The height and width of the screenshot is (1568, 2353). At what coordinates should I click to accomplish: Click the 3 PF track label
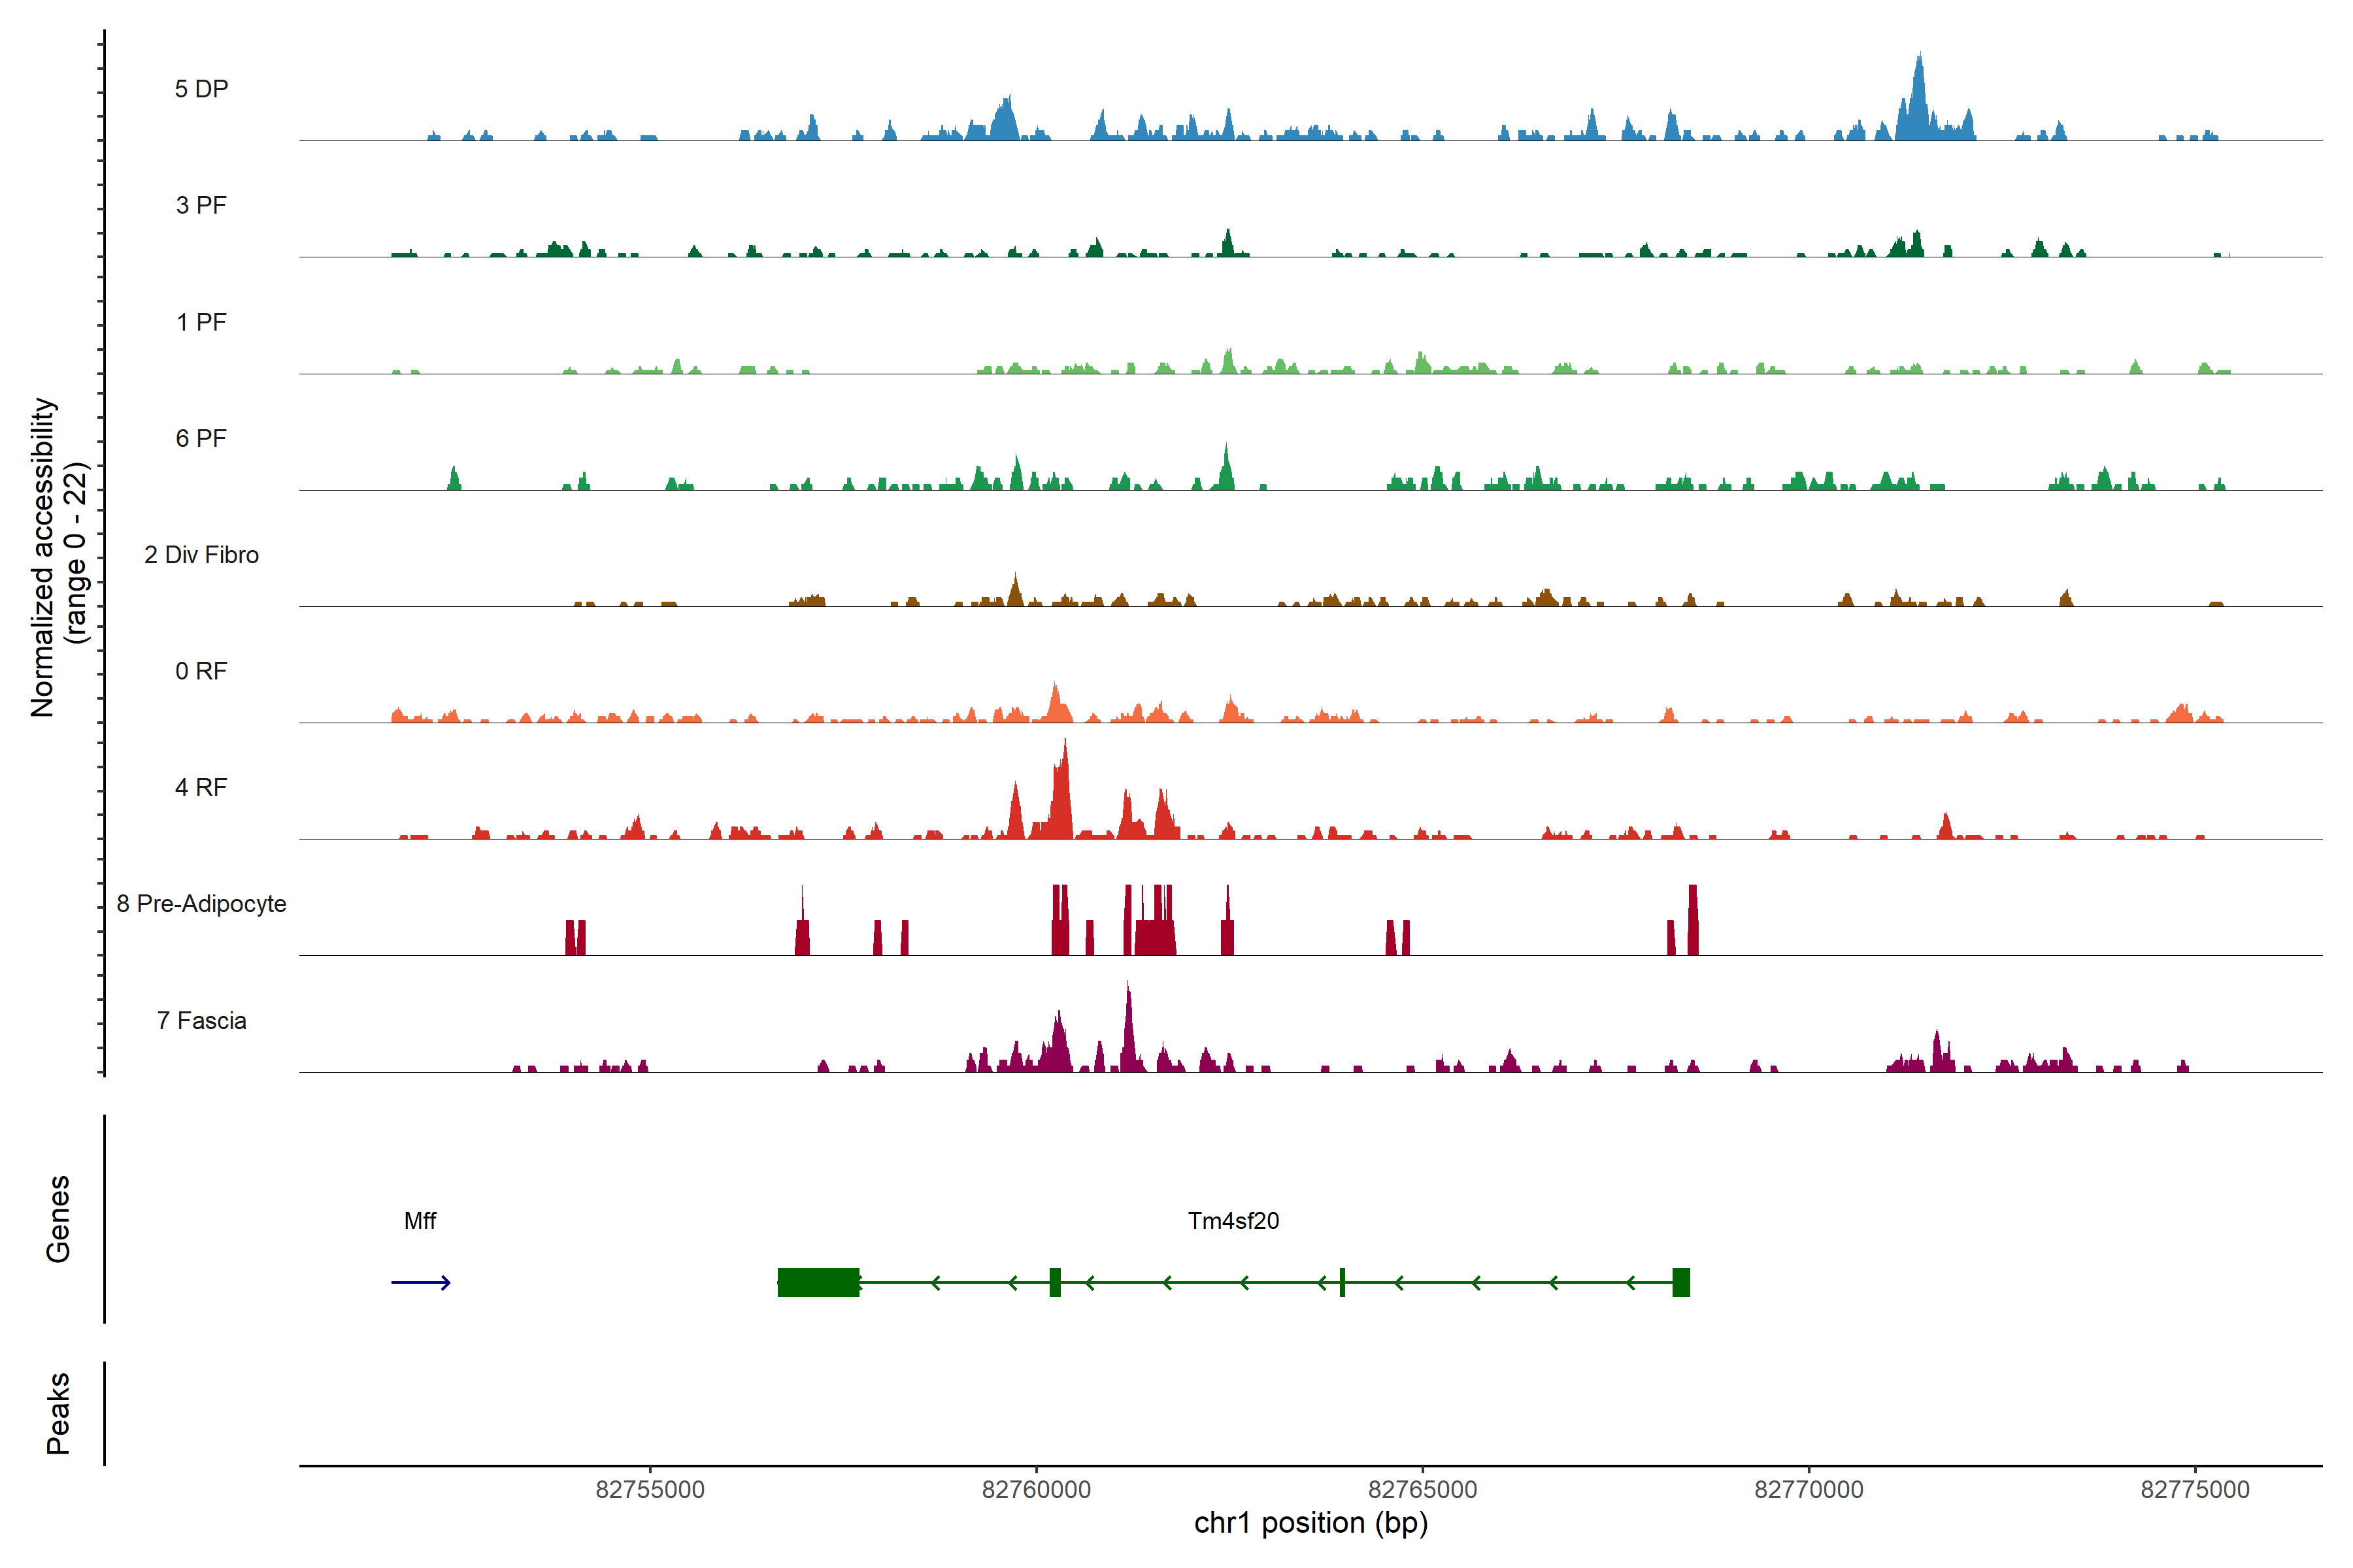(x=201, y=205)
